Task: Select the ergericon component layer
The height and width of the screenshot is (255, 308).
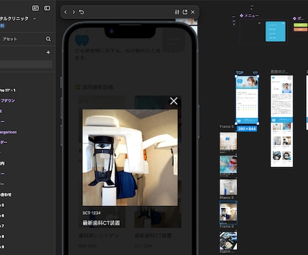Action: click(x=8, y=132)
